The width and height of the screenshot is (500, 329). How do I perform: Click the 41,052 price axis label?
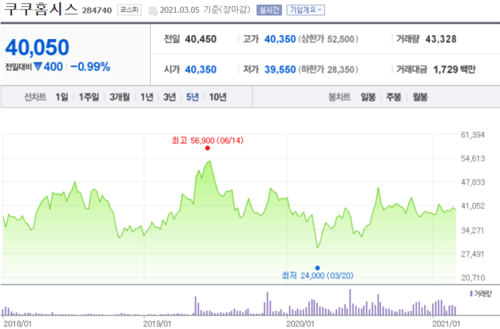(x=473, y=206)
